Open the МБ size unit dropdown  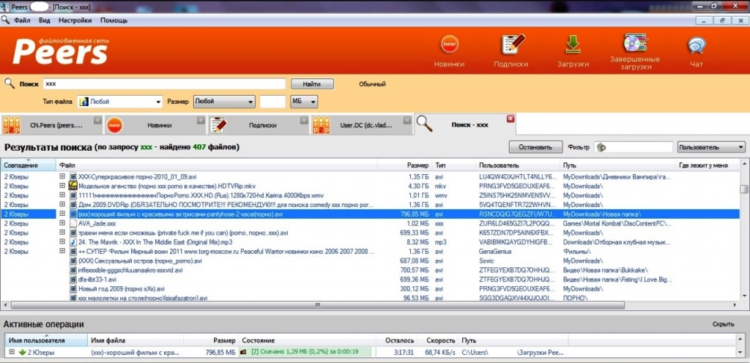[313, 102]
